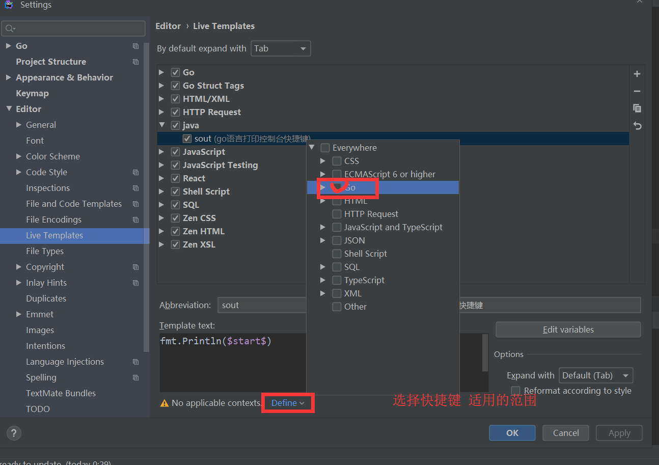
Task: Select the Zen XSL template group row
Action: coord(393,244)
